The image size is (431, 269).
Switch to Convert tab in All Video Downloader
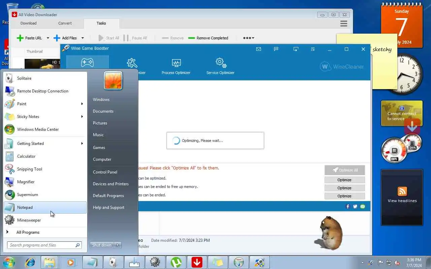(65, 23)
